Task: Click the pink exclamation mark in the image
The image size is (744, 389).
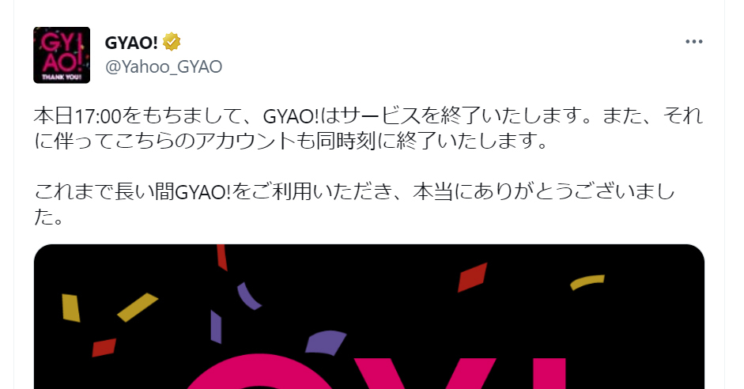Action: [547, 374]
